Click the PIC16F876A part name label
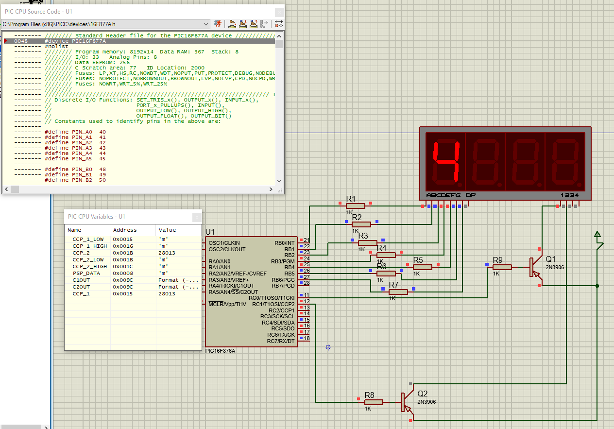The image size is (614, 429). [x=220, y=351]
